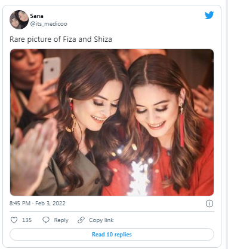Click the display name Sana
This screenshot has width=228, height=249.
pyautogui.click(x=36, y=16)
